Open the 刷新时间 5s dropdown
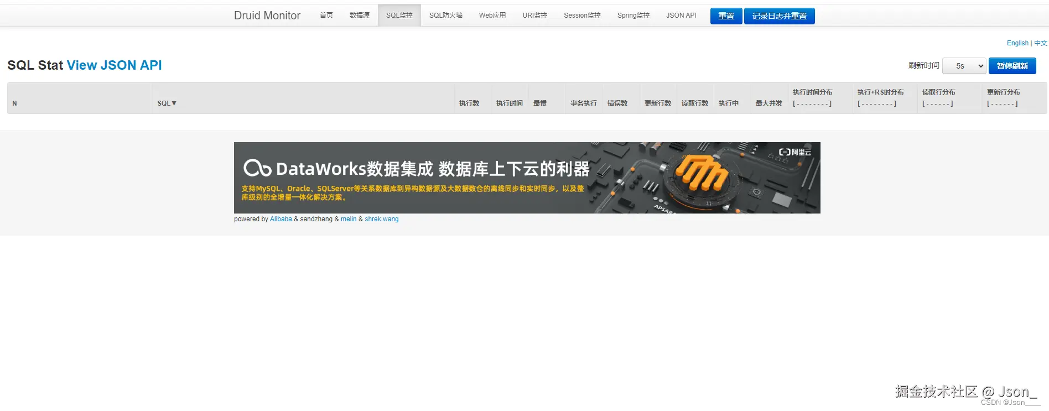The image size is (1049, 411). 964,66
